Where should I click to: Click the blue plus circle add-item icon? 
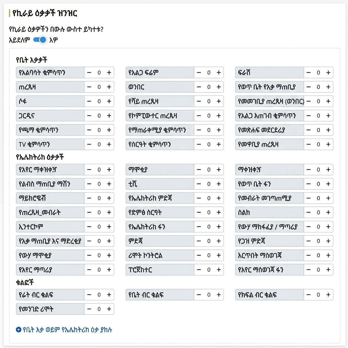pyautogui.click(x=19, y=330)
